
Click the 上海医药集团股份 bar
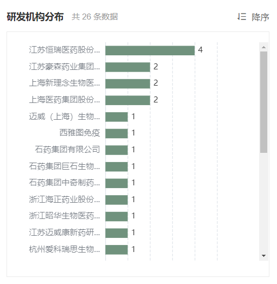(128, 100)
